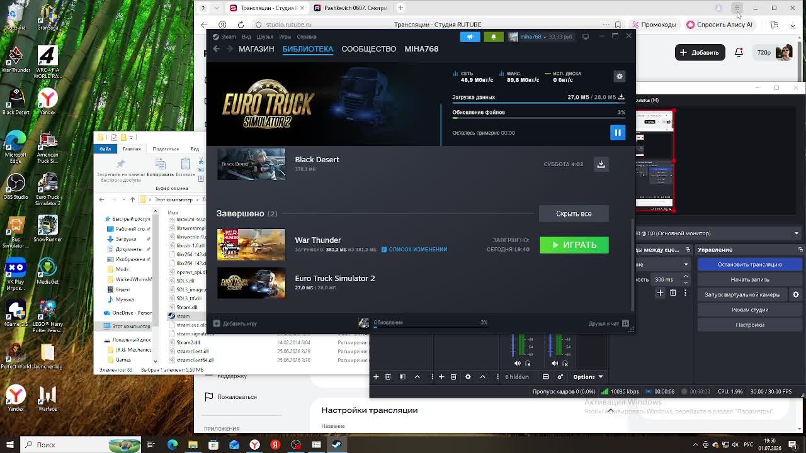Open Home ribbon tab in Explorer
Image resolution: width=806 pixels, height=453 pixels.
tap(132, 149)
